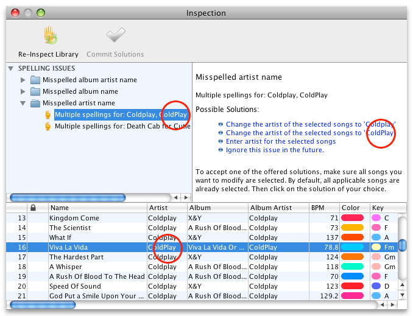Collapse Misspelled artist name node
413x316 pixels.
click(x=23, y=103)
